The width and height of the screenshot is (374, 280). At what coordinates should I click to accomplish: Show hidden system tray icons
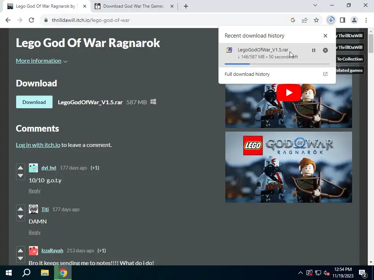(301, 273)
